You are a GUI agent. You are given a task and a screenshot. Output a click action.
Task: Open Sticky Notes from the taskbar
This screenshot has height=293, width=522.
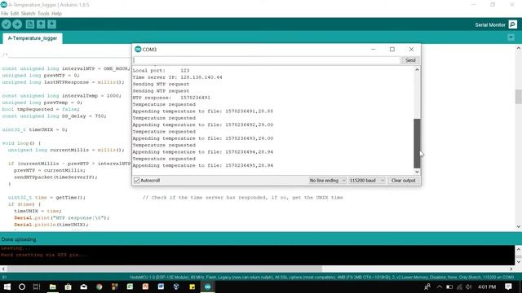(192, 286)
